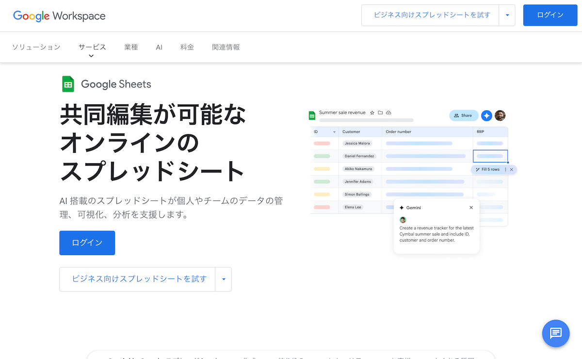This screenshot has height=359, width=582.
Task: Close the Gemini popup with the X
Action: click(x=471, y=208)
